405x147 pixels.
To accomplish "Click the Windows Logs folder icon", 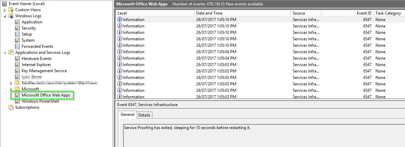I will 11,16.
